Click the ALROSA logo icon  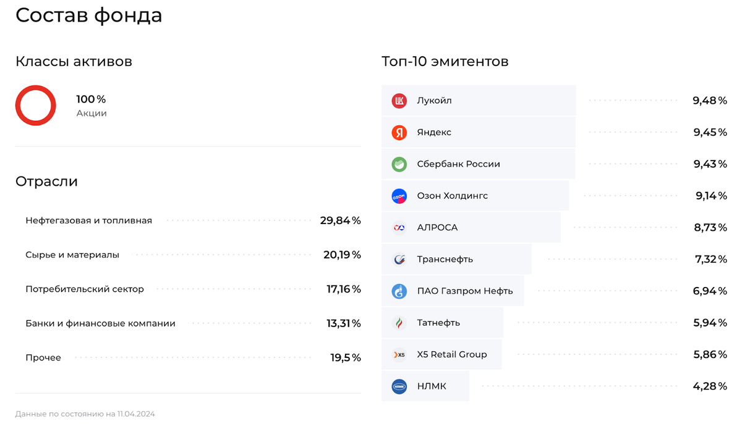pos(399,228)
